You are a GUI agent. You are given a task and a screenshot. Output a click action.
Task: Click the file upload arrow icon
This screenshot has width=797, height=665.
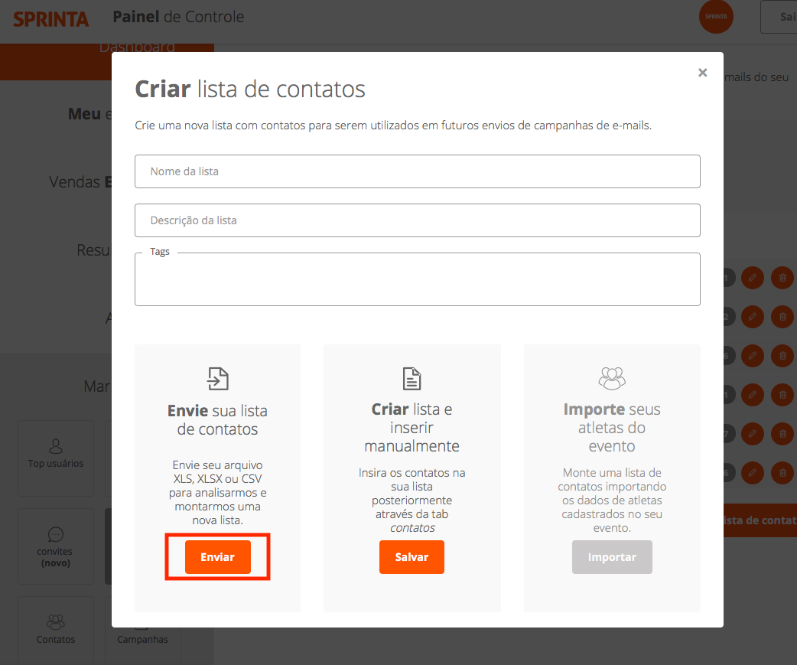(x=217, y=379)
